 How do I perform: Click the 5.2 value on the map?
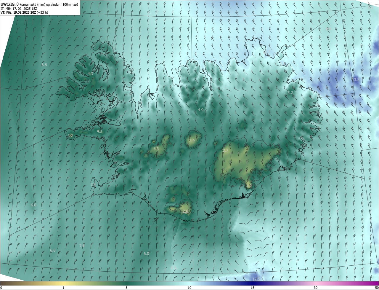tap(290, 93)
